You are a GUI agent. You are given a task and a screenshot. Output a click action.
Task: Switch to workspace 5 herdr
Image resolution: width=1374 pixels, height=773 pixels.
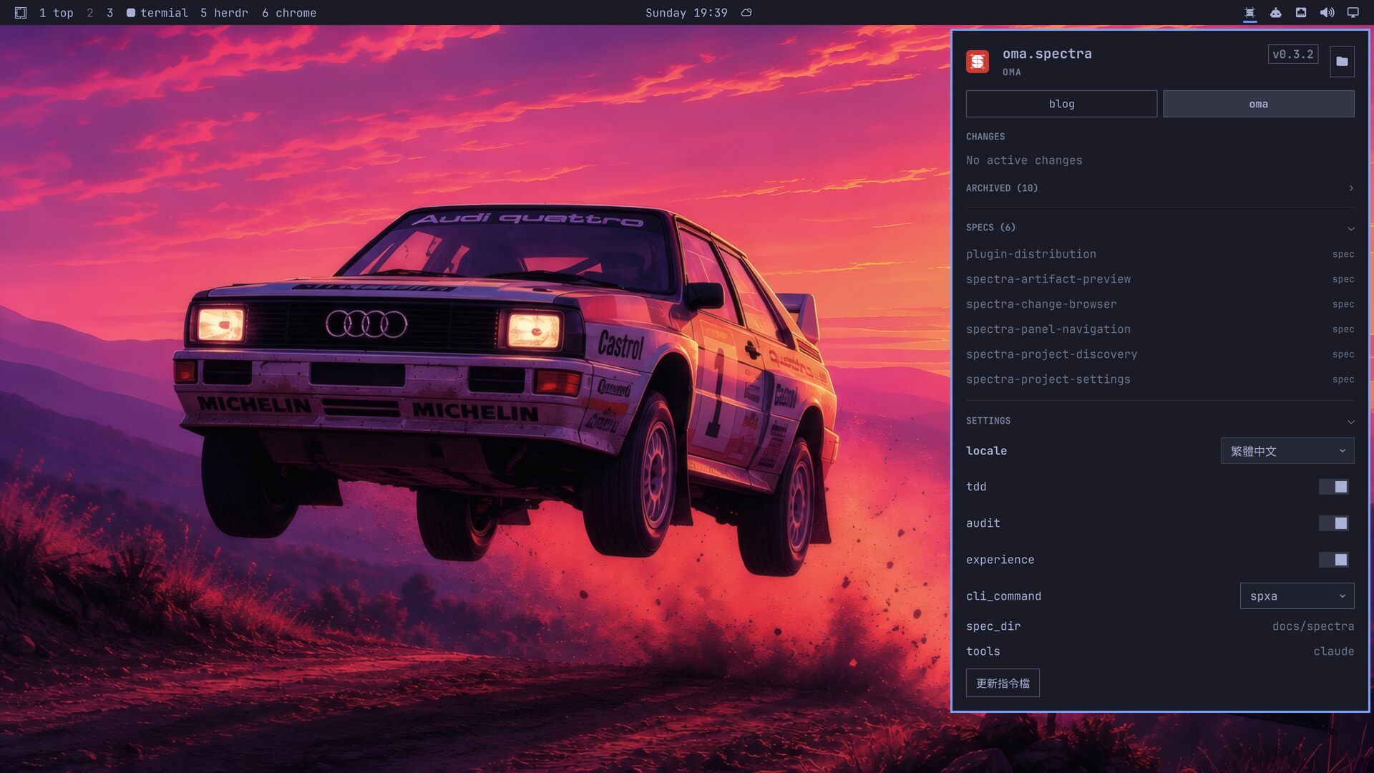coord(224,13)
